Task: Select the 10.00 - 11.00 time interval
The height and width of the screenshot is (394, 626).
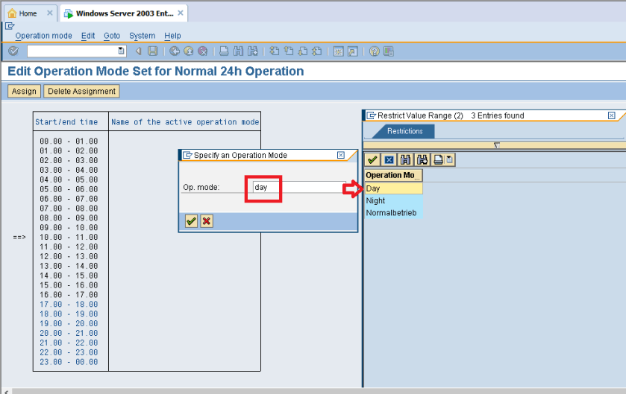Action: 69,237
